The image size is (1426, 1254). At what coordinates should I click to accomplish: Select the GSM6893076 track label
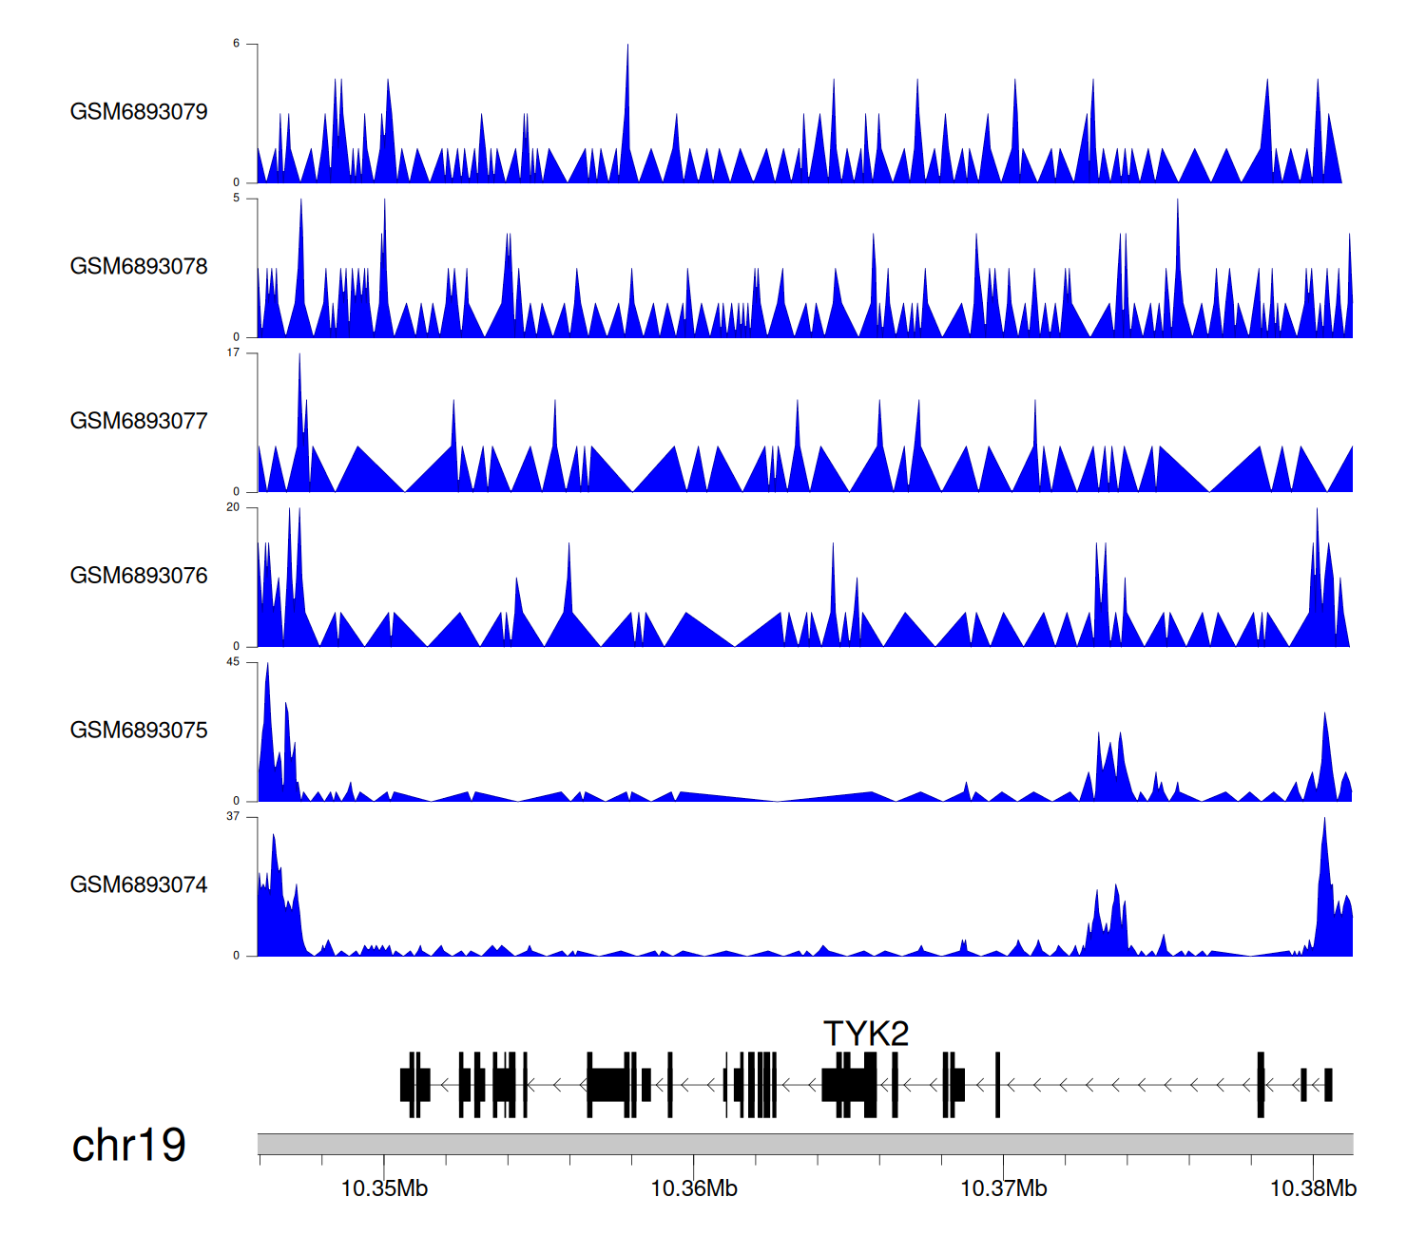pos(139,576)
